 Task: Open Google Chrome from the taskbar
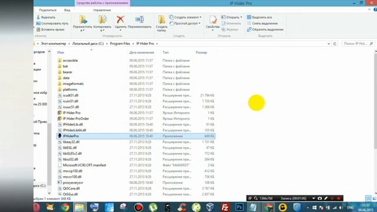pos(65,207)
